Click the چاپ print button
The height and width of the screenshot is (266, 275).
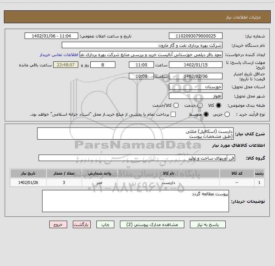tap(105, 225)
